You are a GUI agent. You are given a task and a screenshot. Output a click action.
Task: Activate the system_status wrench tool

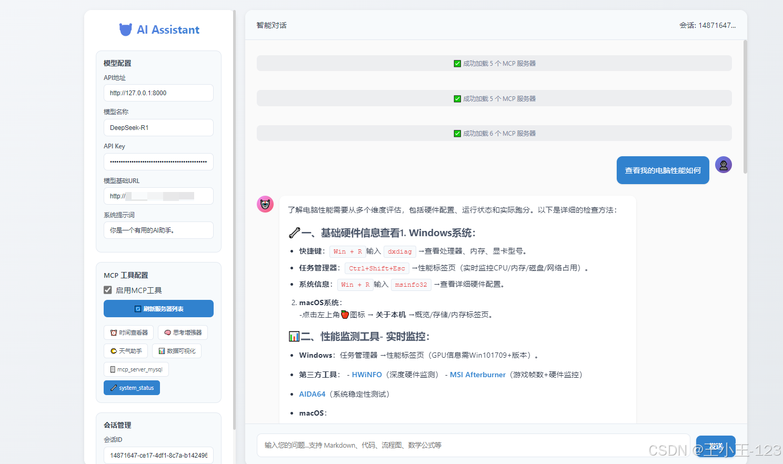click(132, 388)
